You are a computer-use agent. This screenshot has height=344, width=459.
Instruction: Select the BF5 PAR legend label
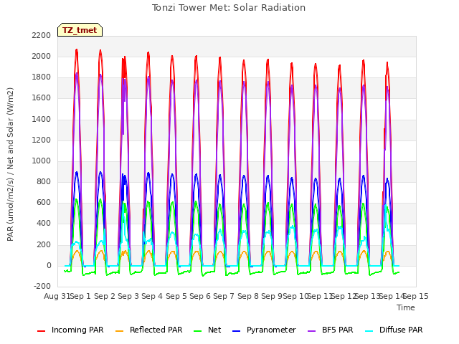point(338,330)
